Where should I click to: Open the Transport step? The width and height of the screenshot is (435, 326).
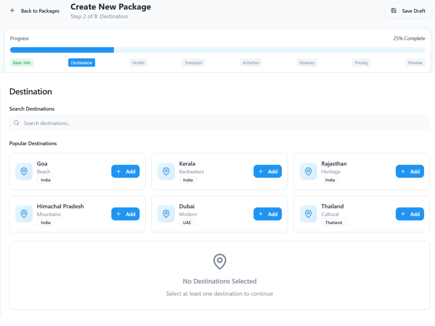pos(194,63)
